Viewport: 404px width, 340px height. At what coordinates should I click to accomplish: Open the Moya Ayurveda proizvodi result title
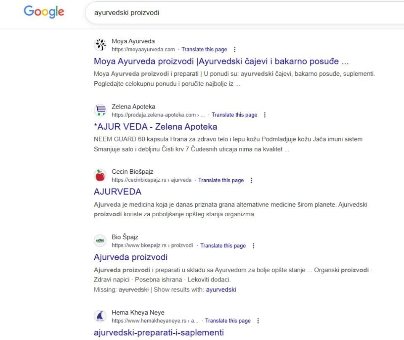pyautogui.click(x=221, y=61)
